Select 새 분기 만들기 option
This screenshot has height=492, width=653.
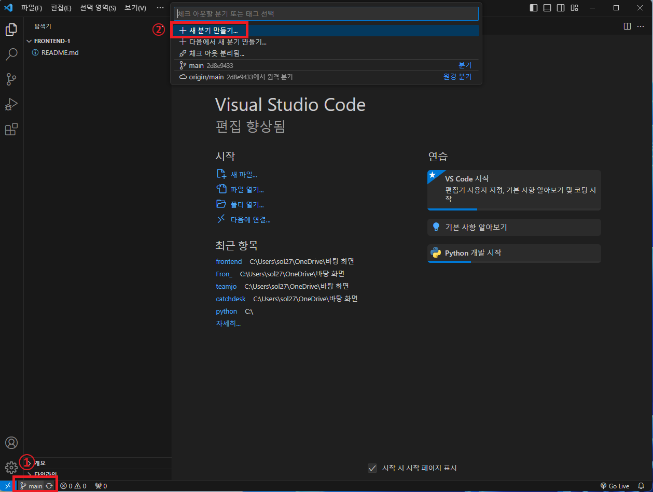point(327,31)
